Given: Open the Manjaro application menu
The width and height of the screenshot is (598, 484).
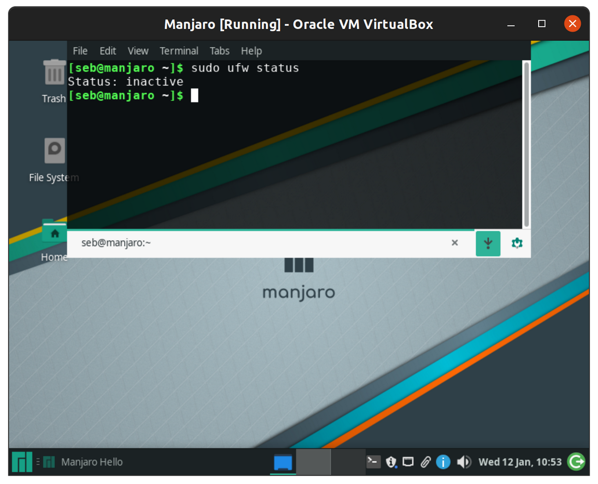Looking at the screenshot, I should click(22, 462).
